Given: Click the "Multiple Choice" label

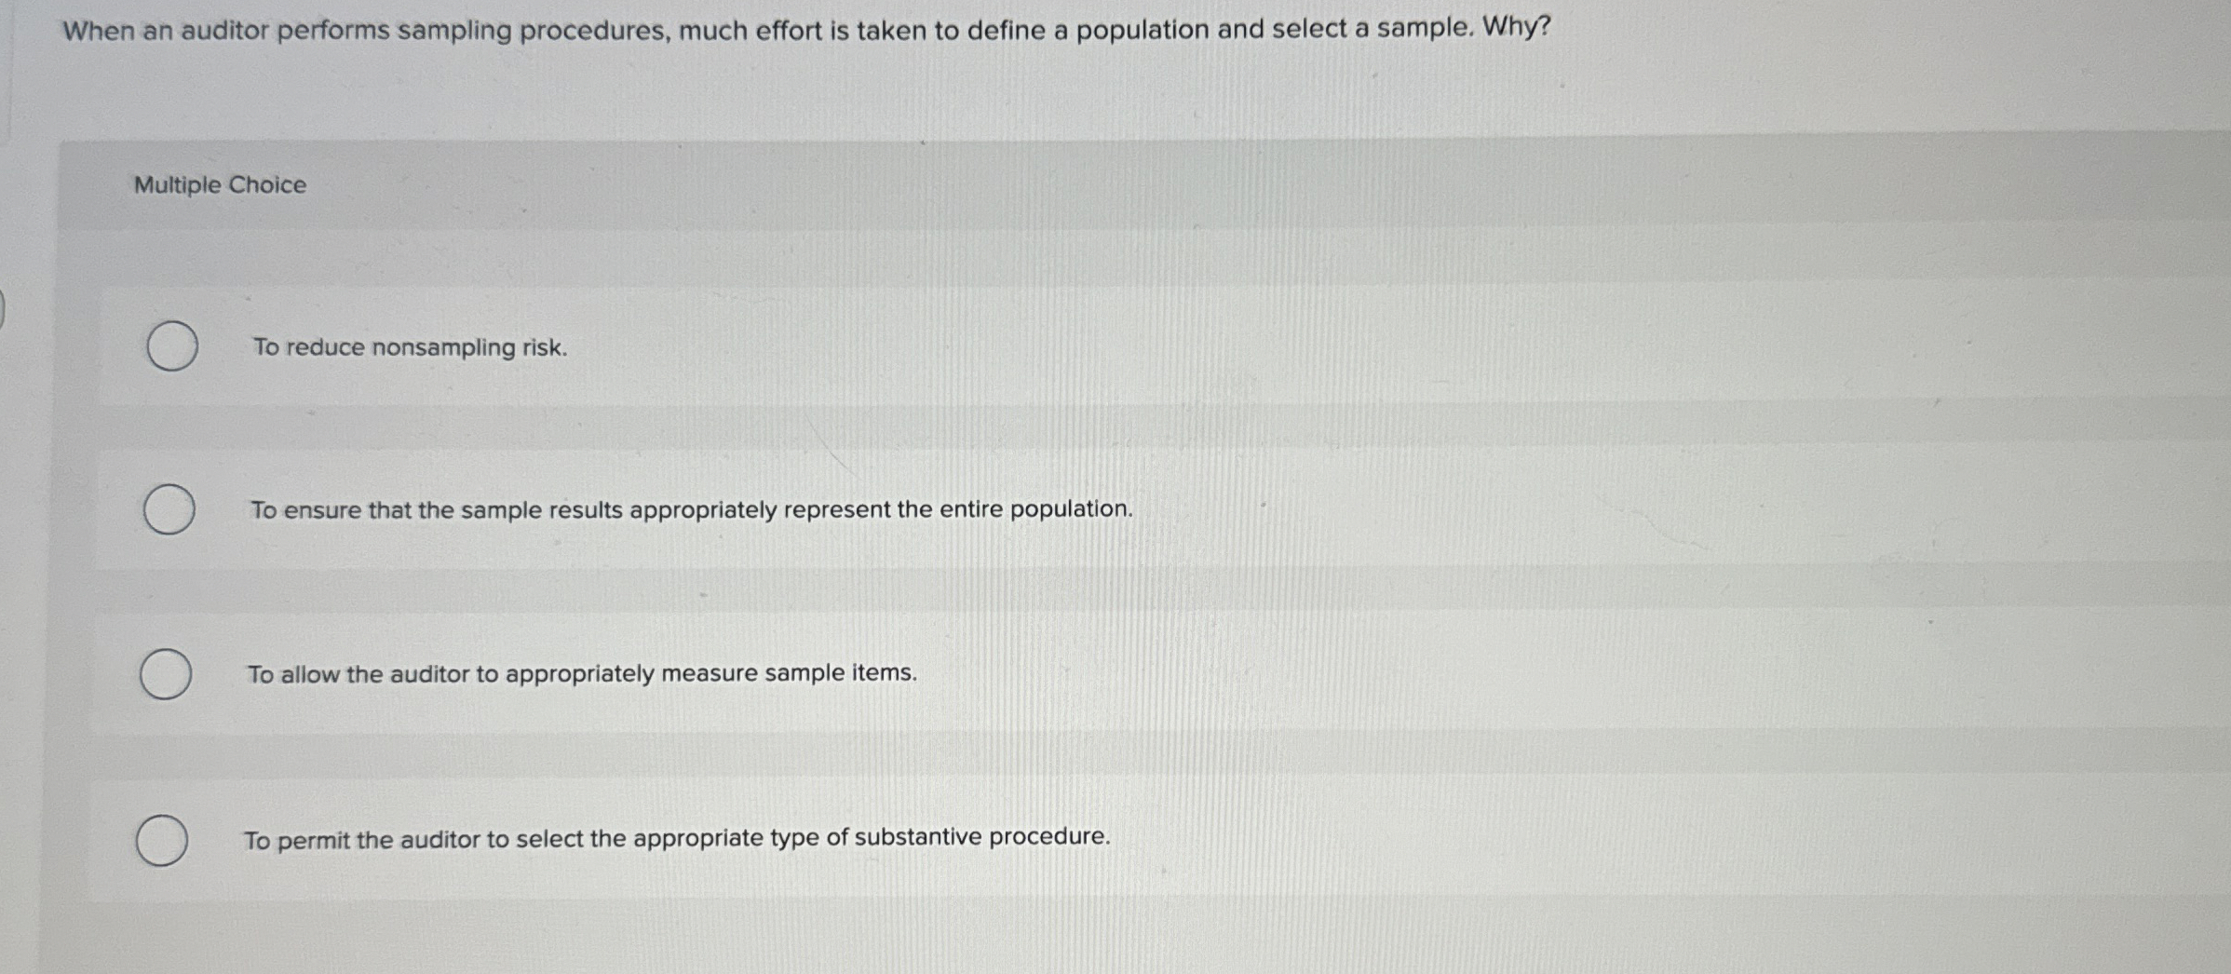Looking at the screenshot, I should 218,184.
